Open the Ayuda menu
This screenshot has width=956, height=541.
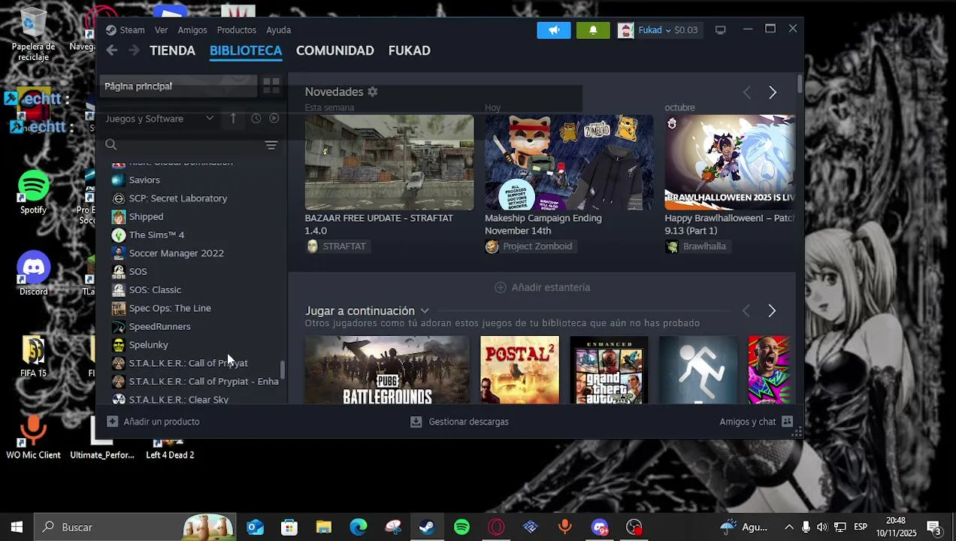click(279, 30)
